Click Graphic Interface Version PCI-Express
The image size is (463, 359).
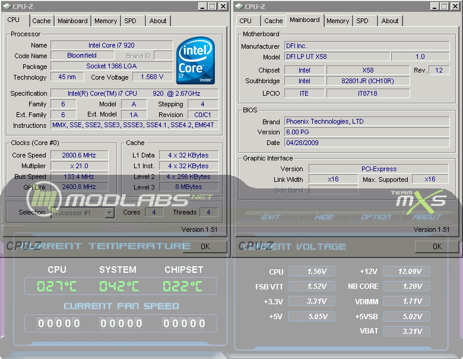379,169
